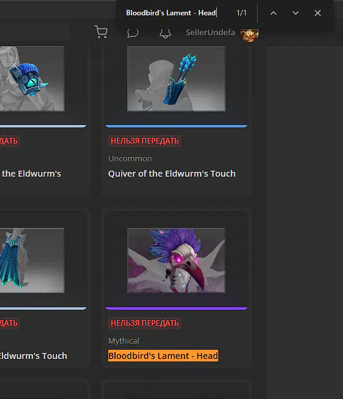The height and width of the screenshot is (399, 343).
Task: Go to next search match
Action: point(296,13)
